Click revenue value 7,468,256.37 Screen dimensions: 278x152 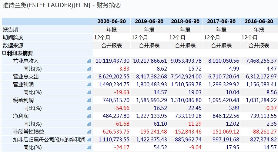coord(261,61)
